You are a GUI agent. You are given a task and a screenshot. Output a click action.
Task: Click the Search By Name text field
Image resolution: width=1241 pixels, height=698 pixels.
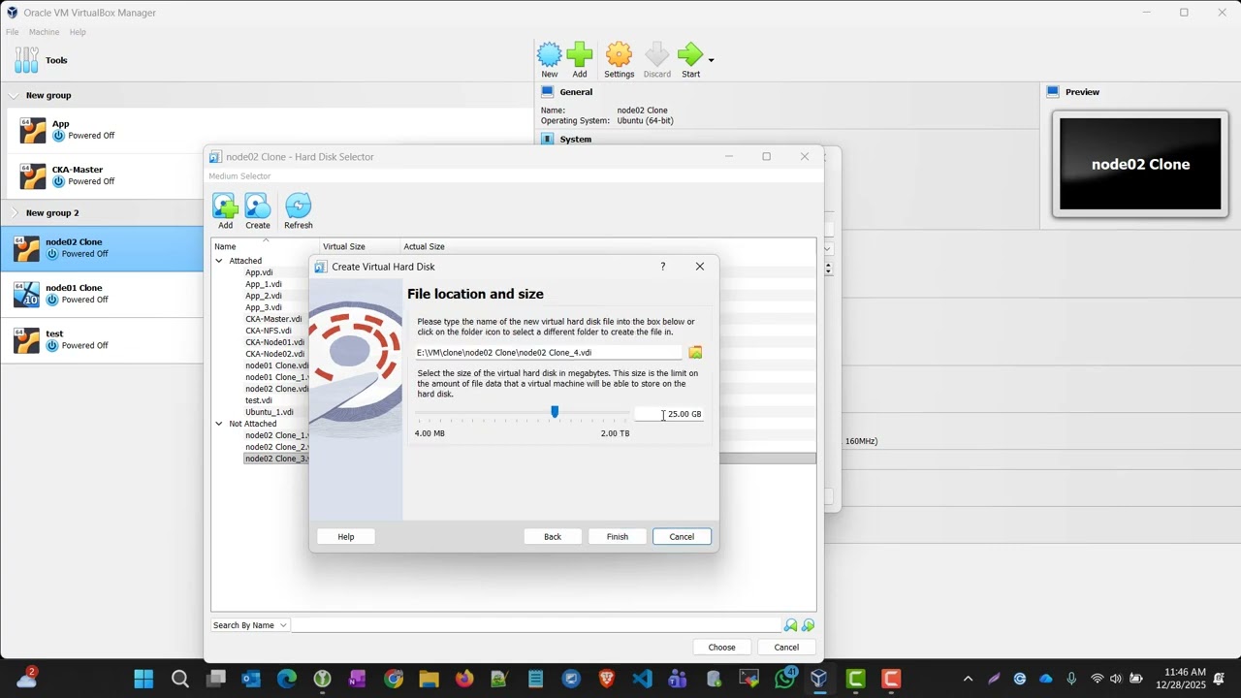536,625
